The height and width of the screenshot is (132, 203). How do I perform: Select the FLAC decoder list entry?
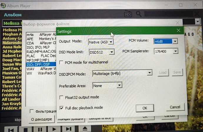[40, 56]
